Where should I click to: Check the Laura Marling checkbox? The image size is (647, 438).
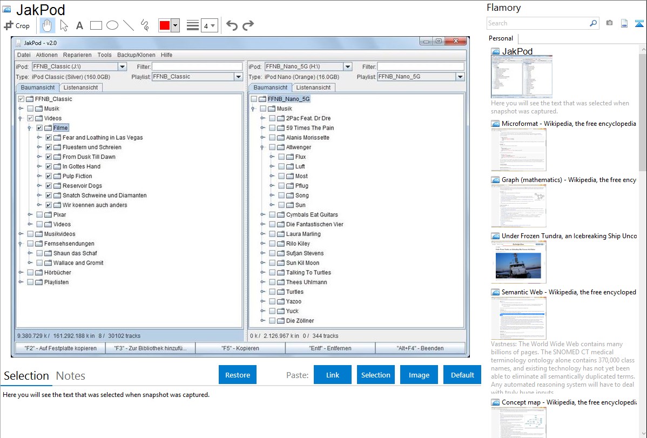(272, 234)
